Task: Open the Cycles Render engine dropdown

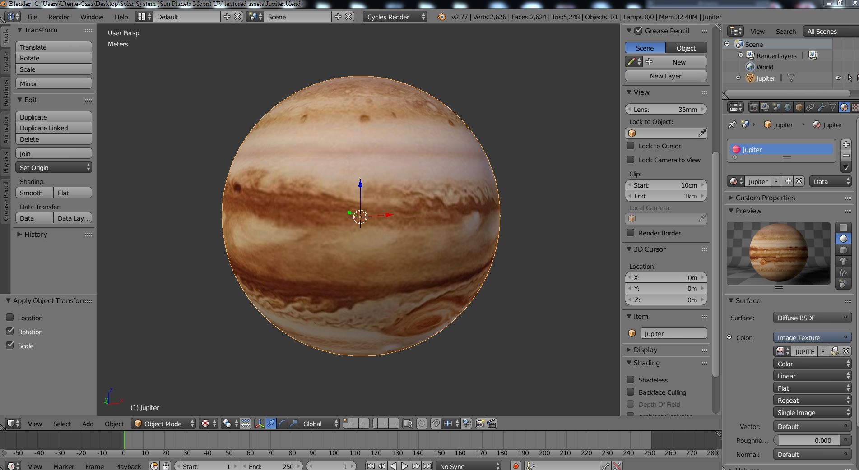Action: pos(395,17)
